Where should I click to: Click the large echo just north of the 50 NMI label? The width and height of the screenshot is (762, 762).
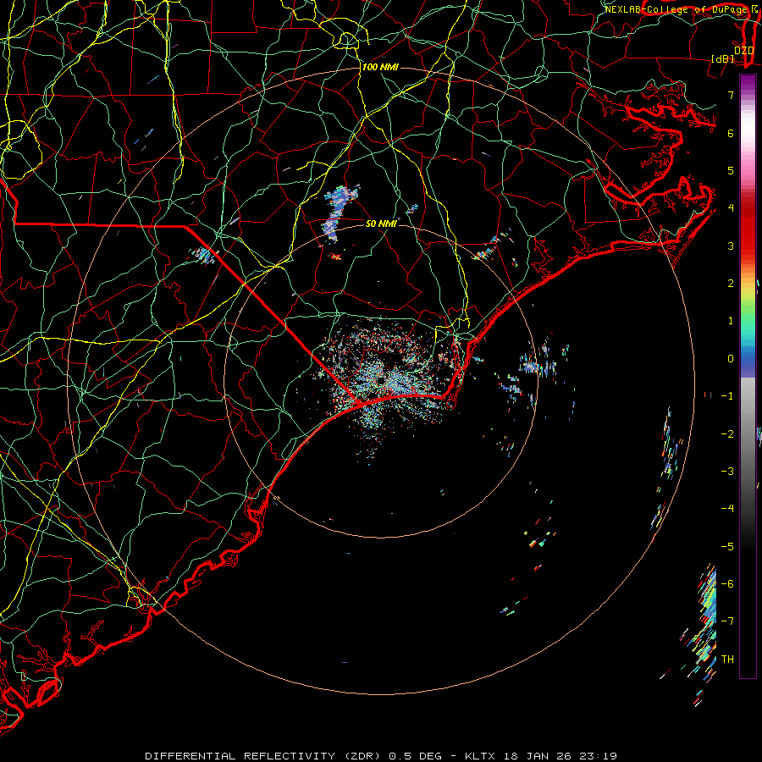point(339,213)
